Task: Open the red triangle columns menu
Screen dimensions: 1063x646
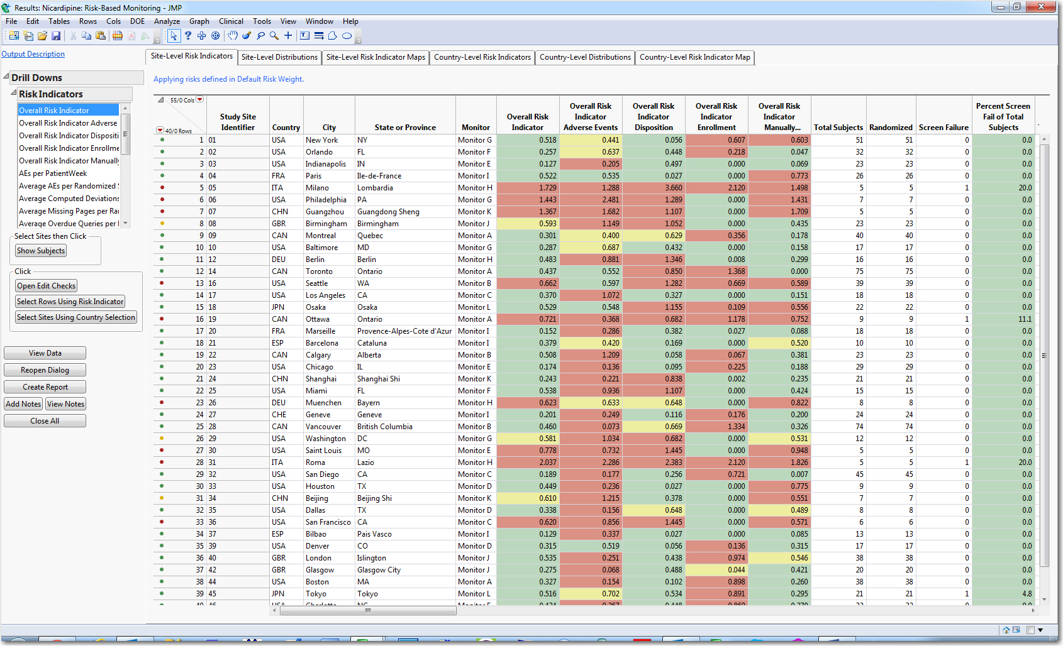Action: 200,99
